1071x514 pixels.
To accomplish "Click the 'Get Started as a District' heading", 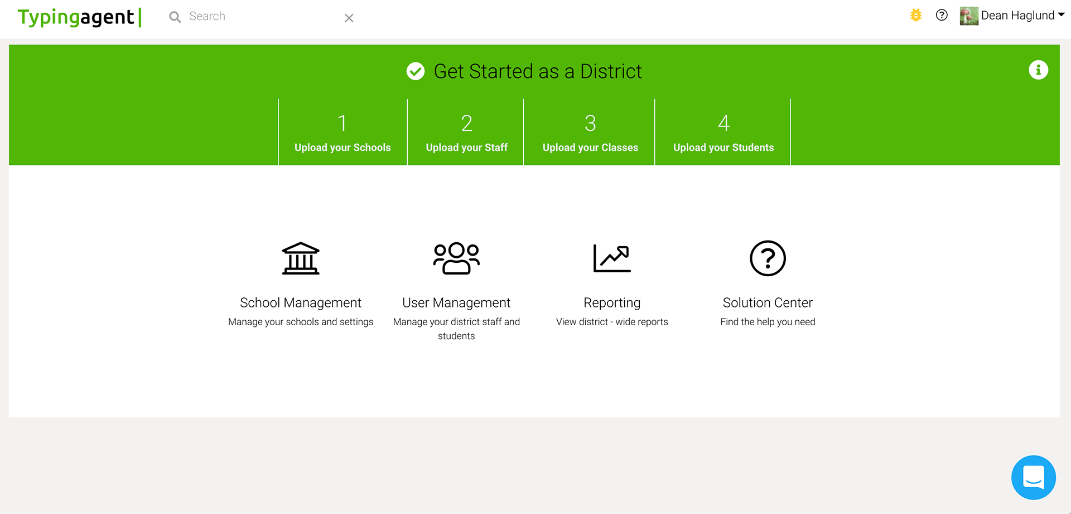I will (538, 71).
